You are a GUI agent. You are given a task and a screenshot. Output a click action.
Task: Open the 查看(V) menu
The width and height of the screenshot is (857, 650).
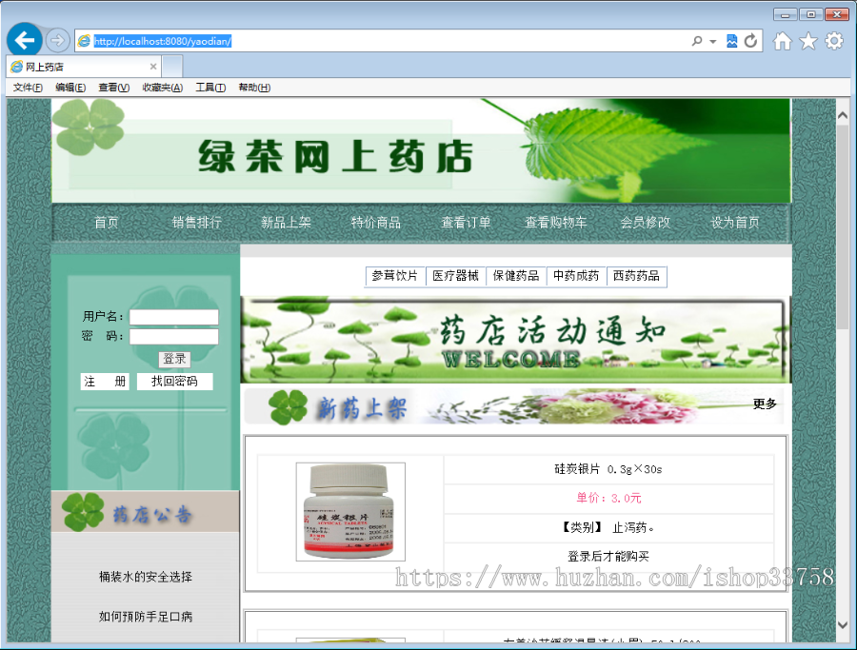coord(111,87)
